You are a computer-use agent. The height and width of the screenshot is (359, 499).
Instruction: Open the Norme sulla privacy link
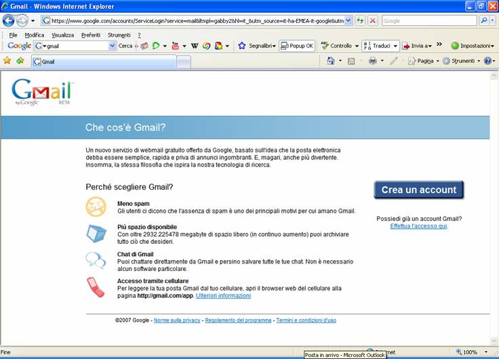pos(177,320)
